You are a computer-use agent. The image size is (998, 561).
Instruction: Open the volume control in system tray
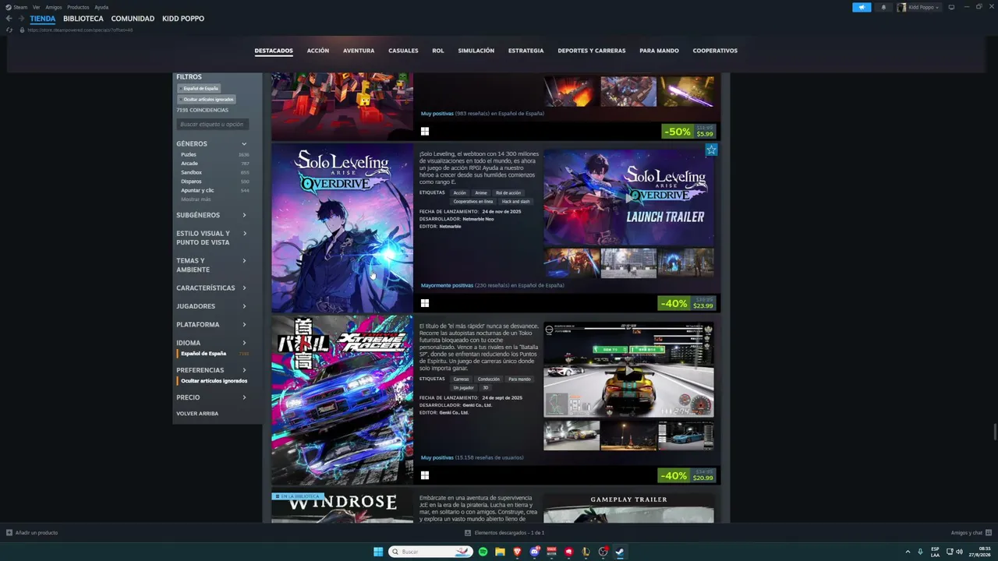959,552
